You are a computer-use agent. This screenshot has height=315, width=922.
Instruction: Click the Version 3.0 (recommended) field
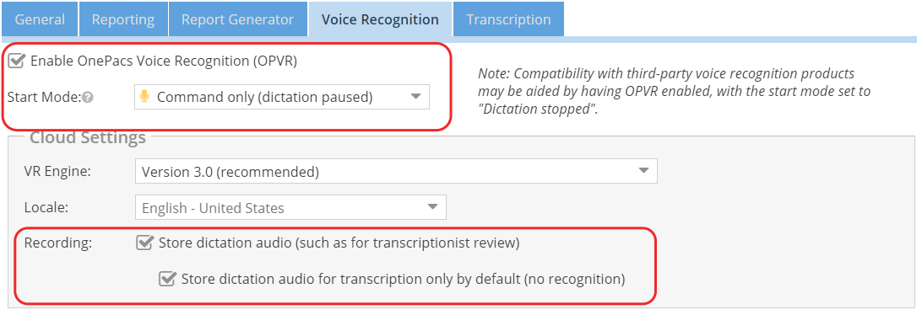396,171
